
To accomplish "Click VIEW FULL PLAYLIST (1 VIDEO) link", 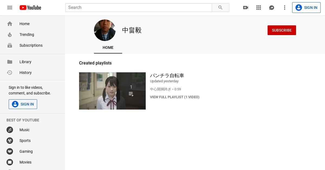I will tap(175, 97).
